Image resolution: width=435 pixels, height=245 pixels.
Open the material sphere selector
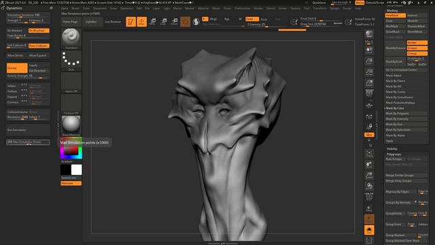pos(71,125)
